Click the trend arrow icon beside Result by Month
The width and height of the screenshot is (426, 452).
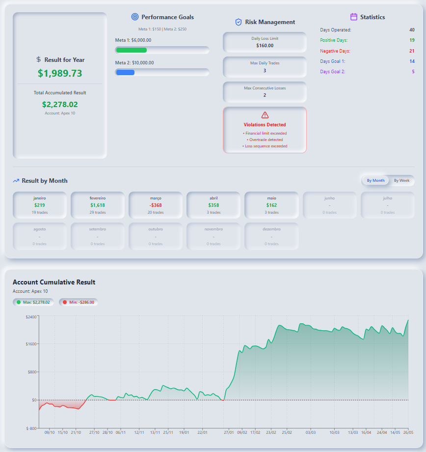pyautogui.click(x=16, y=181)
